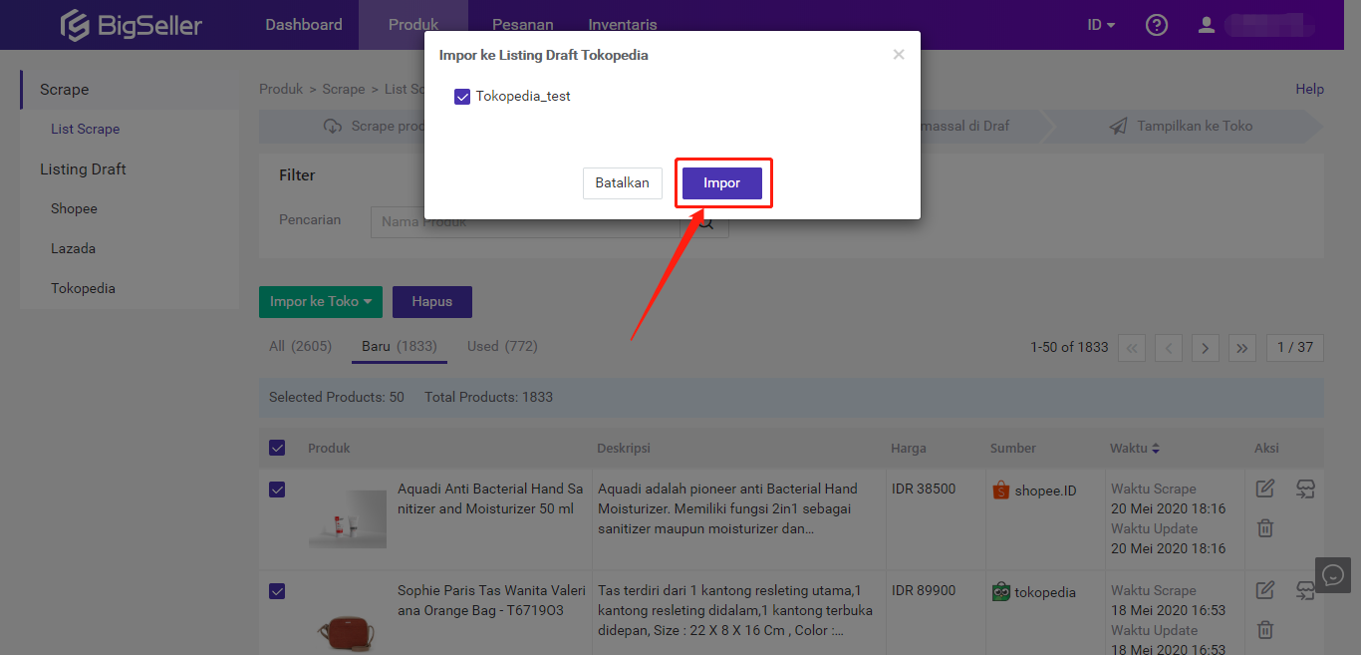The width and height of the screenshot is (1361, 655).
Task: Click the 1 / 37 page number field
Action: point(1295,347)
